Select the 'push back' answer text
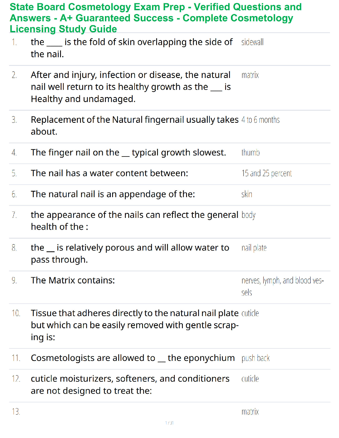 [x=255, y=358]
